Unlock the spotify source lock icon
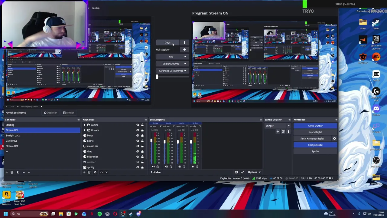Viewport: 387px width, 218px height. point(142,167)
